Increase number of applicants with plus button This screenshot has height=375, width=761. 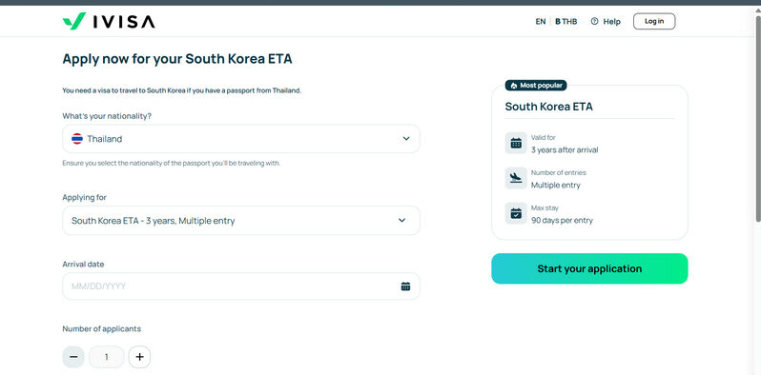click(x=140, y=357)
